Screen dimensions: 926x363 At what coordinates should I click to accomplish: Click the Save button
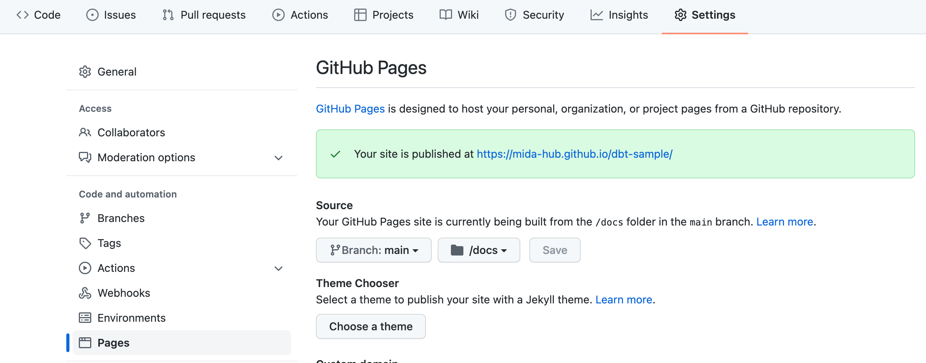click(x=555, y=250)
